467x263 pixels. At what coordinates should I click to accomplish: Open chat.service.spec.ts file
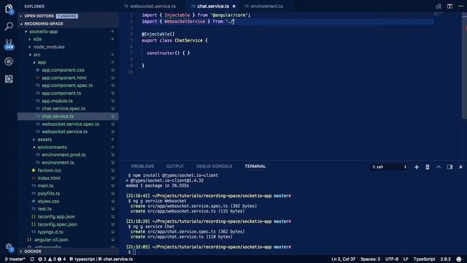(63, 109)
